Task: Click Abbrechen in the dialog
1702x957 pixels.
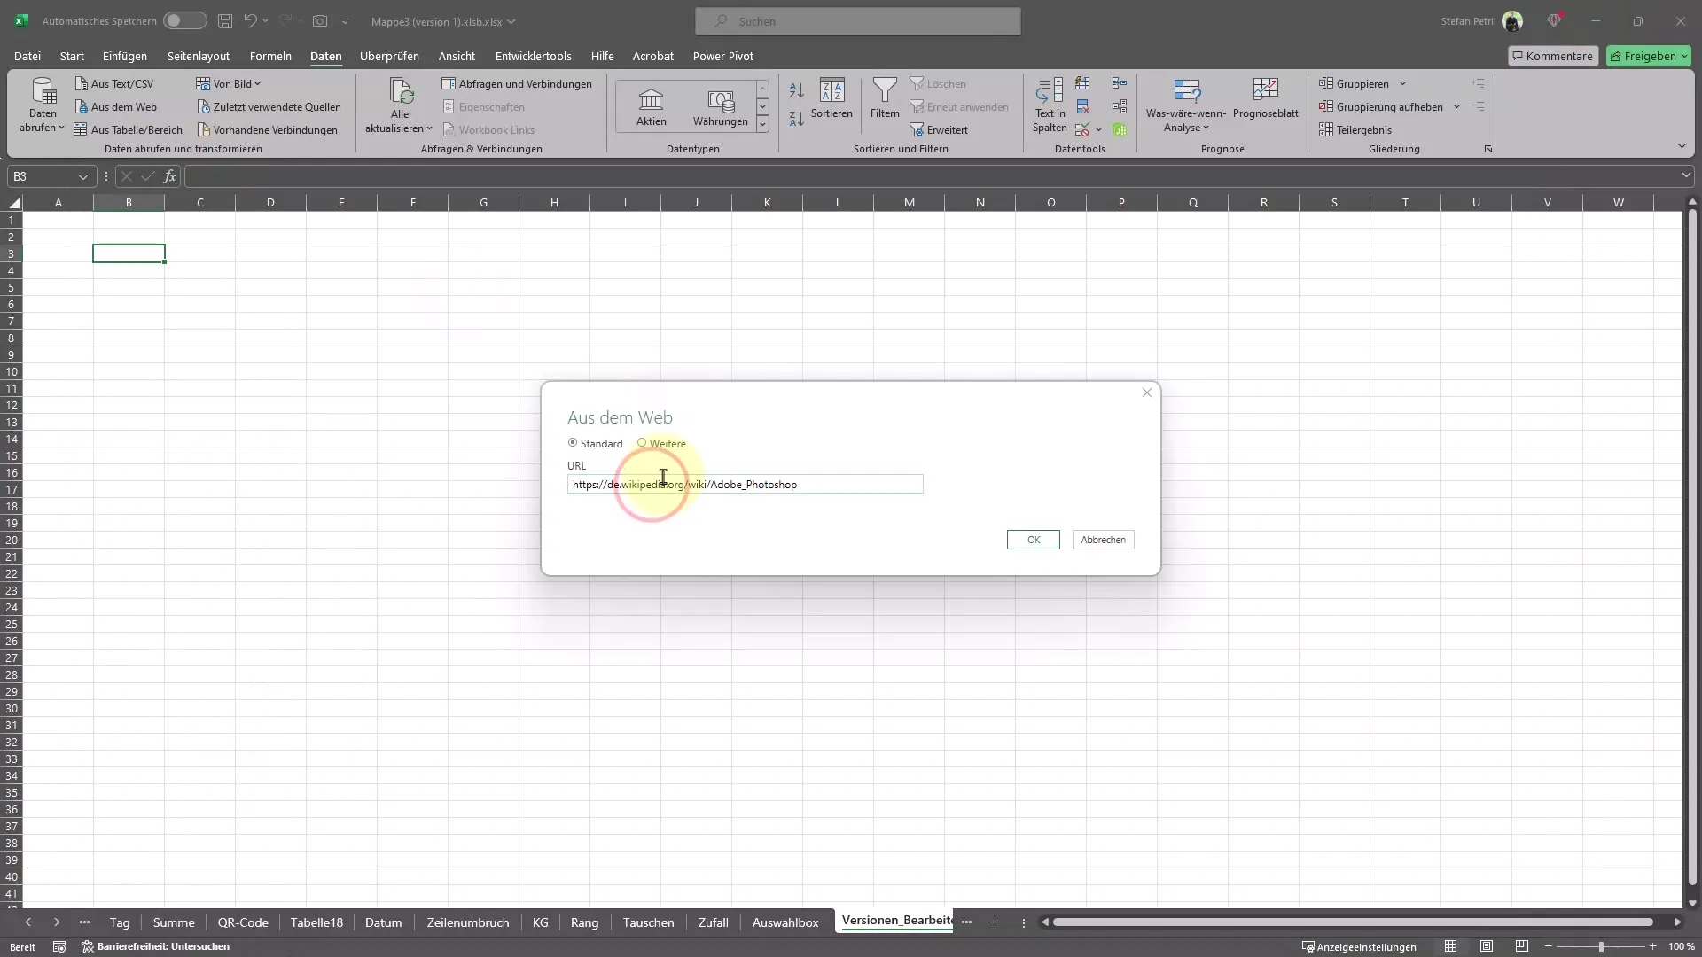Action: point(1103,540)
